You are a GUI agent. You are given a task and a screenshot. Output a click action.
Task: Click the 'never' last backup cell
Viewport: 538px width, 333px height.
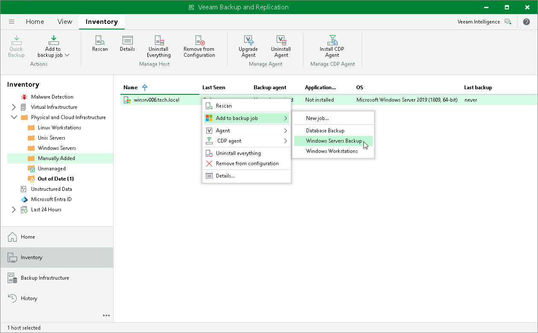pos(471,100)
